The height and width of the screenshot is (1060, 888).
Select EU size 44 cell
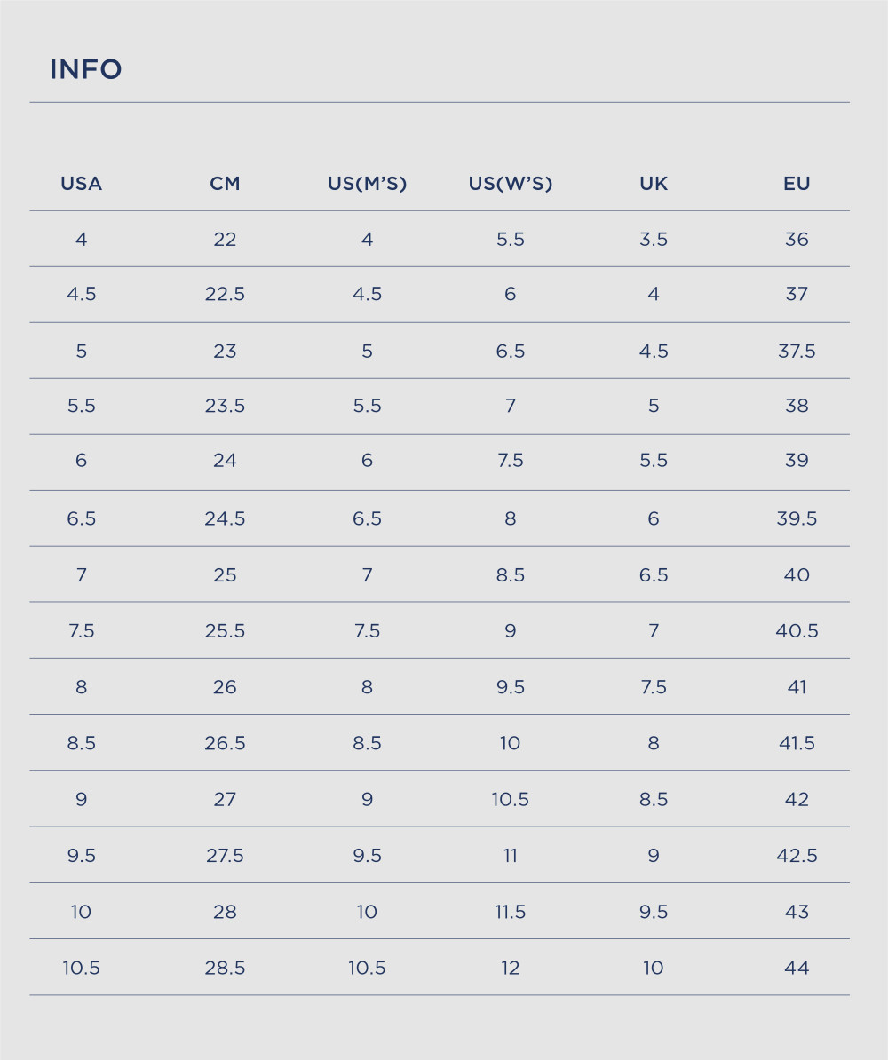[797, 968]
